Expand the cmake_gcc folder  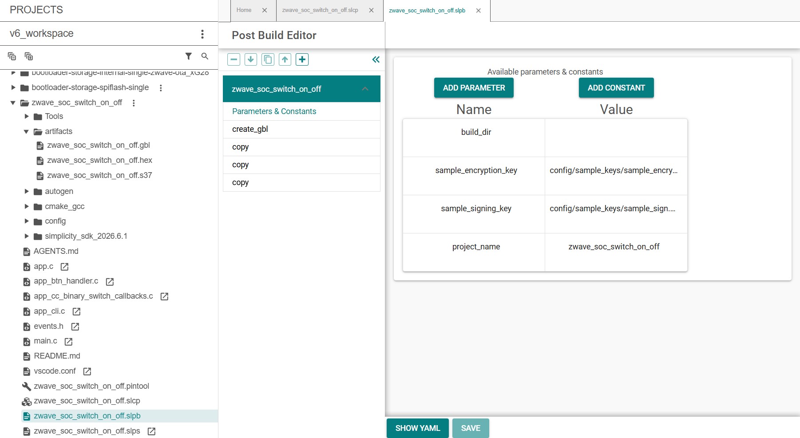tap(27, 206)
